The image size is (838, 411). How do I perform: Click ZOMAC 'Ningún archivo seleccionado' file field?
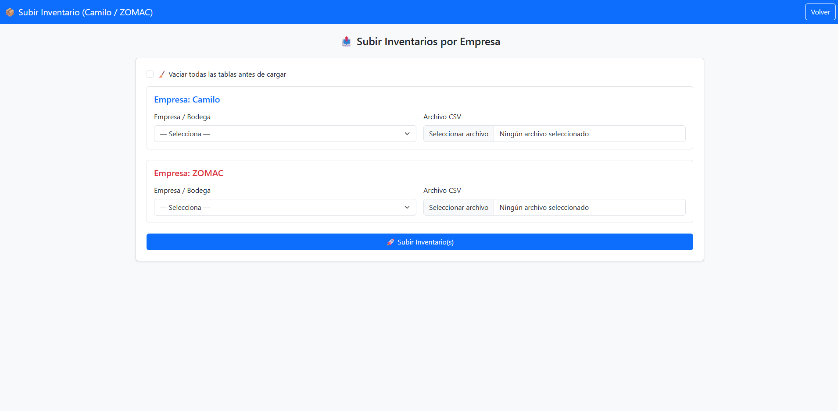pos(589,207)
